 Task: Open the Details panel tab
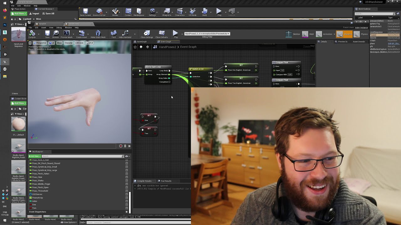324,42
